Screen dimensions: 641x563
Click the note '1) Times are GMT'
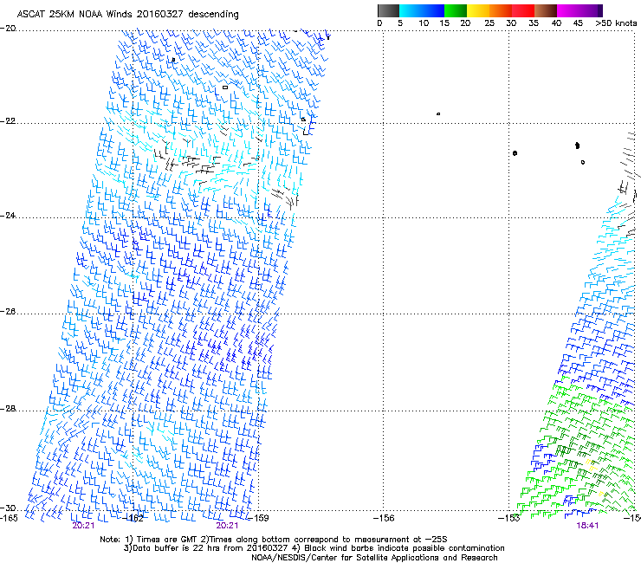pos(161,540)
